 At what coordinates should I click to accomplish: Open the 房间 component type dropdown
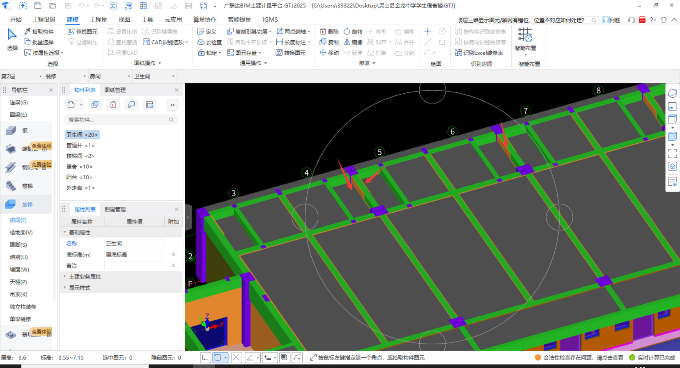[x=110, y=76]
